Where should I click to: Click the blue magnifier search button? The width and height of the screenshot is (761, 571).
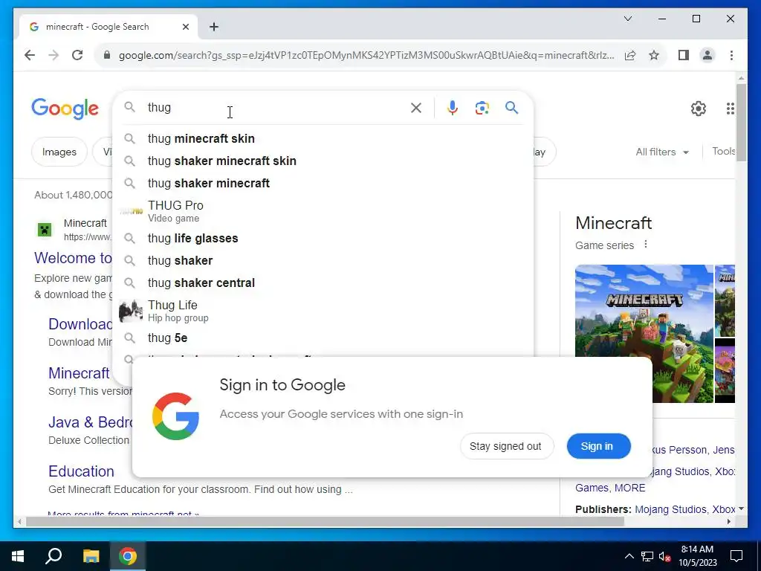(511, 107)
